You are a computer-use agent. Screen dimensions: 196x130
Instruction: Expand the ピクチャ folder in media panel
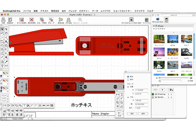[x=154, y=29]
